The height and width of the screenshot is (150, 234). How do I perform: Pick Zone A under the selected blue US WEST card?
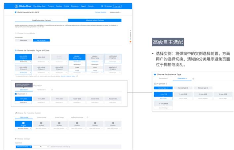point(77,68)
